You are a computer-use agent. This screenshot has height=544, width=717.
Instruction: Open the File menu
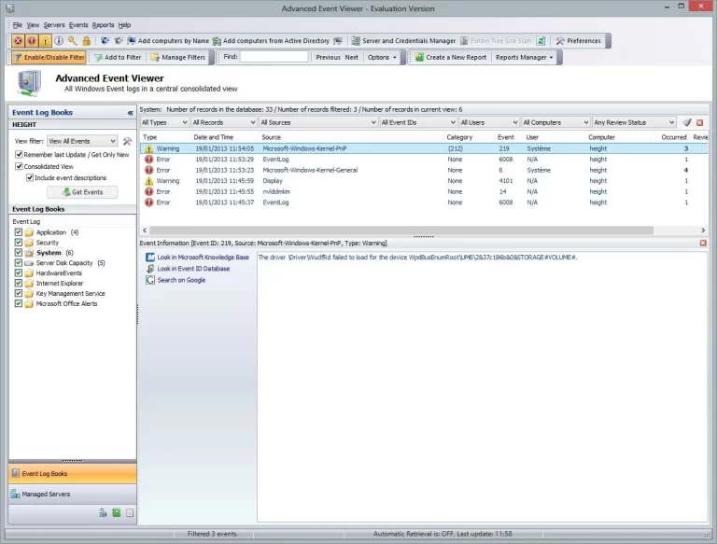(x=18, y=25)
